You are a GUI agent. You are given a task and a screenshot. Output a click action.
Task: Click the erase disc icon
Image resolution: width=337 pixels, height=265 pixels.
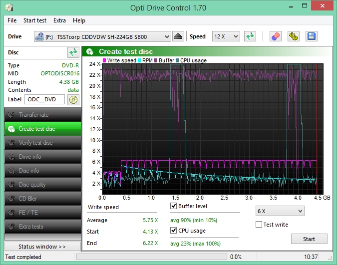pyautogui.click(x=275, y=36)
